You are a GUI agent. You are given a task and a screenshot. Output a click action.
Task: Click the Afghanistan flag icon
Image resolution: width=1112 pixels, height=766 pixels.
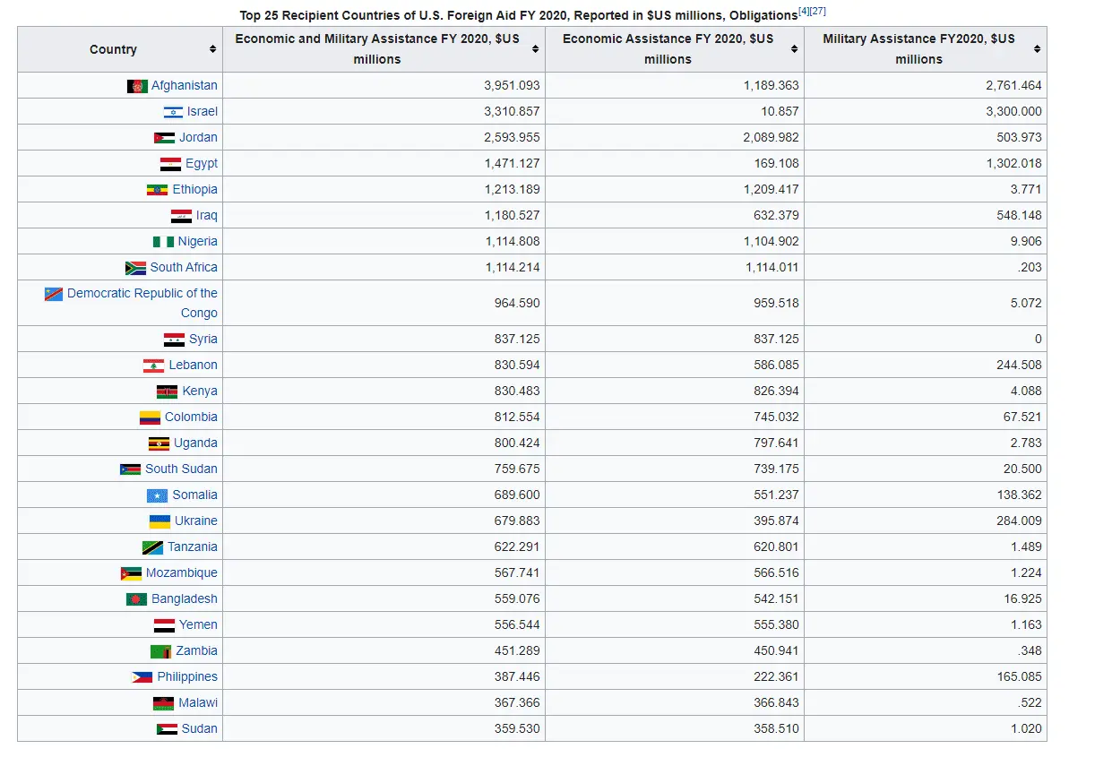[x=137, y=86]
